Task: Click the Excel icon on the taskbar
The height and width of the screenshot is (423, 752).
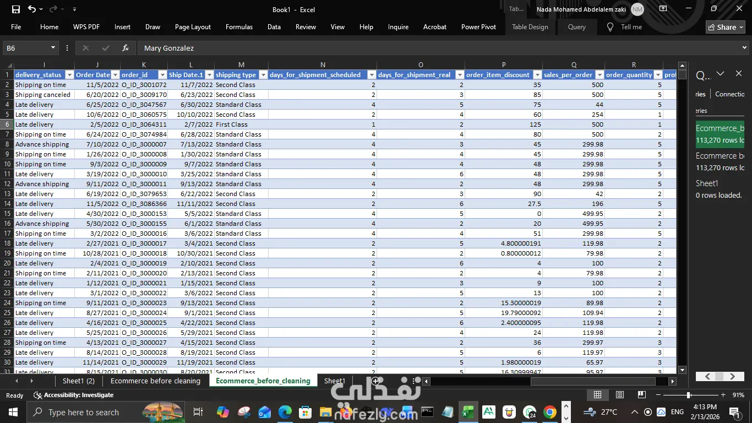Action: pyautogui.click(x=468, y=412)
